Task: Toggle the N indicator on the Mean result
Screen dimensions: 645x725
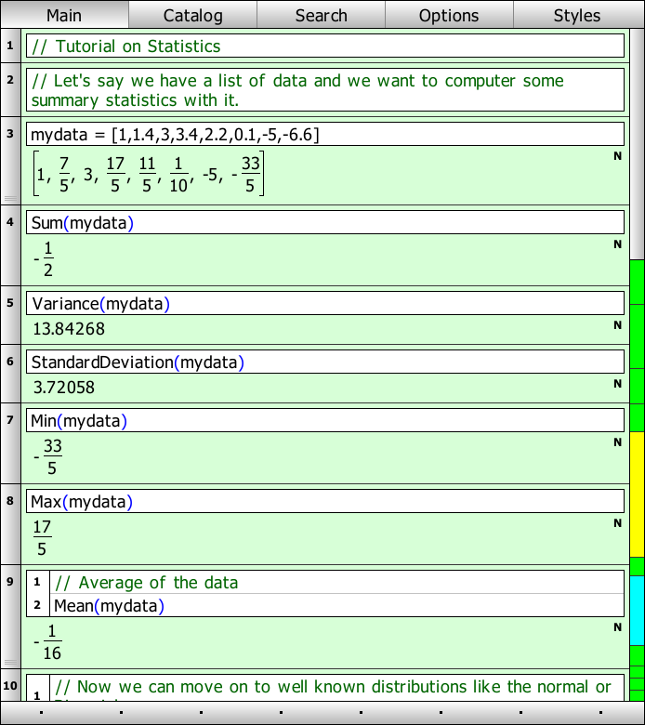Action: (x=617, y=627)
